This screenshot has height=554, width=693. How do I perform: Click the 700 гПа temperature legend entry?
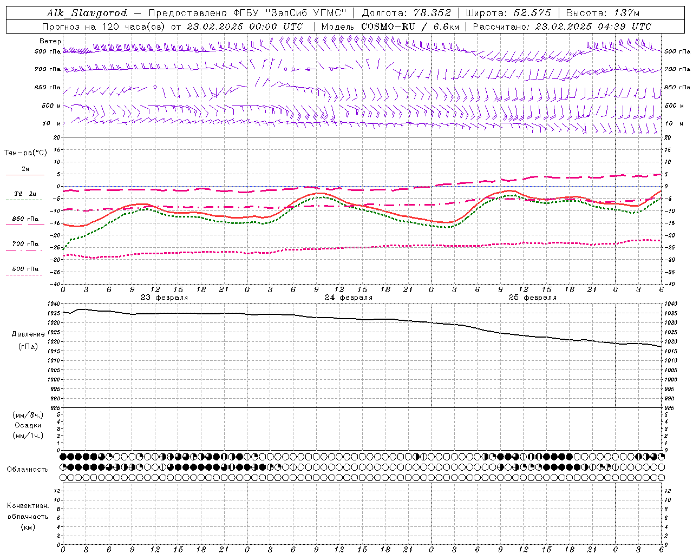(25, 244)
